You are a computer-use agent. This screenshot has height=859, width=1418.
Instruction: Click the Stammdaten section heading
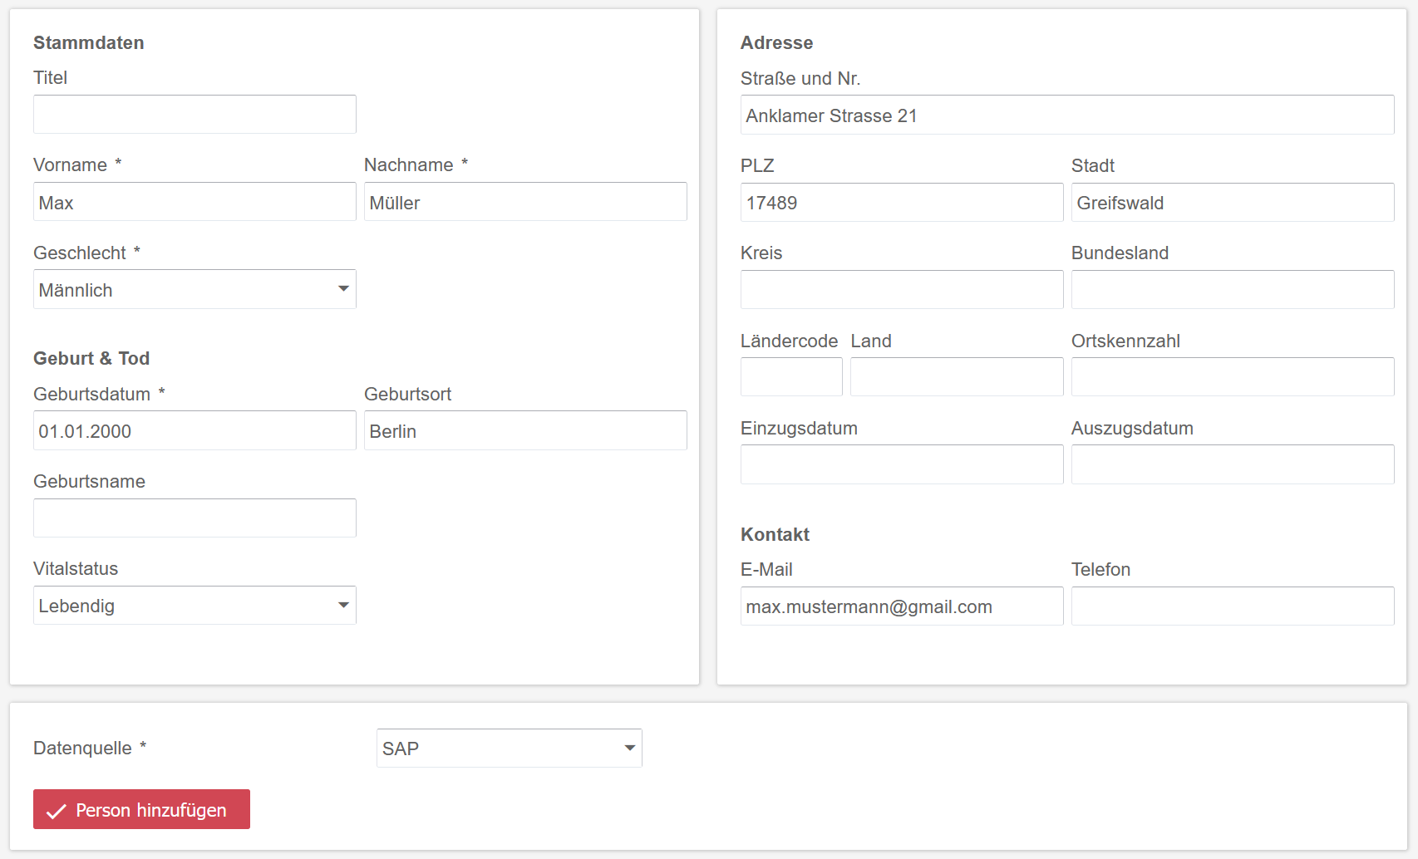pos(89,42)
